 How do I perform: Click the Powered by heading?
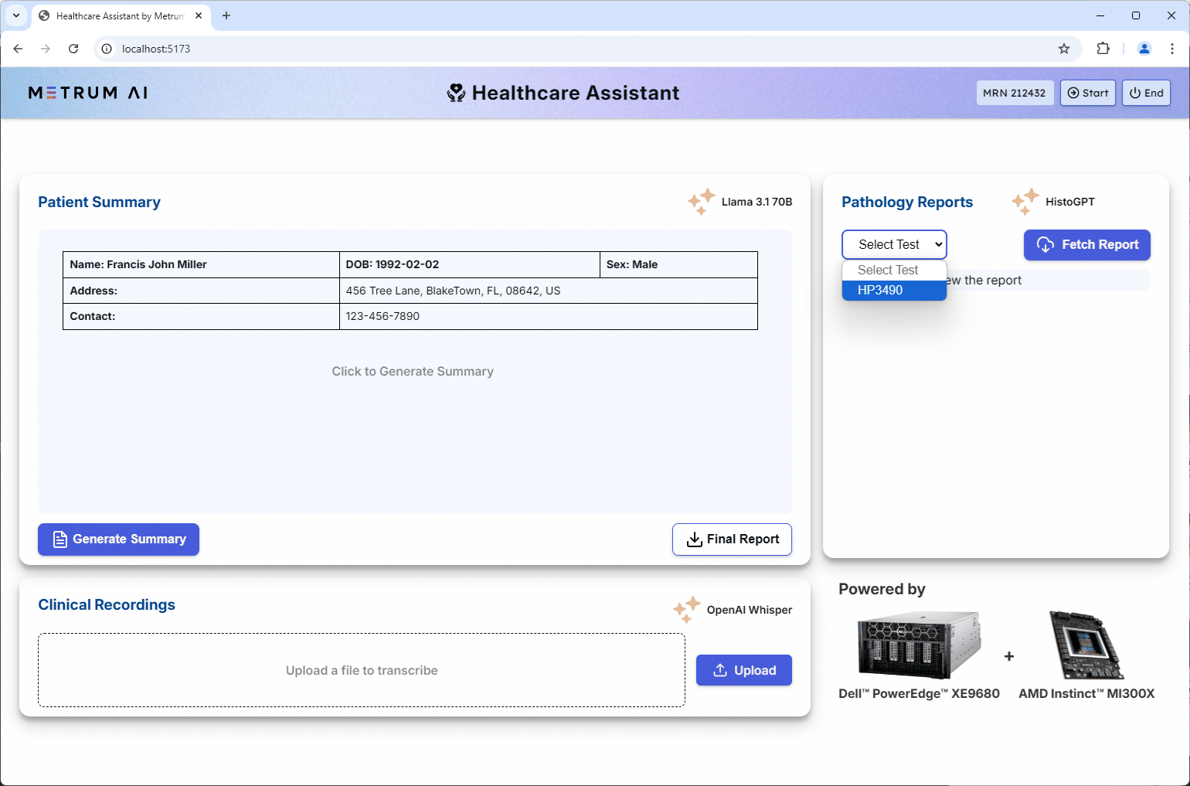882,589
